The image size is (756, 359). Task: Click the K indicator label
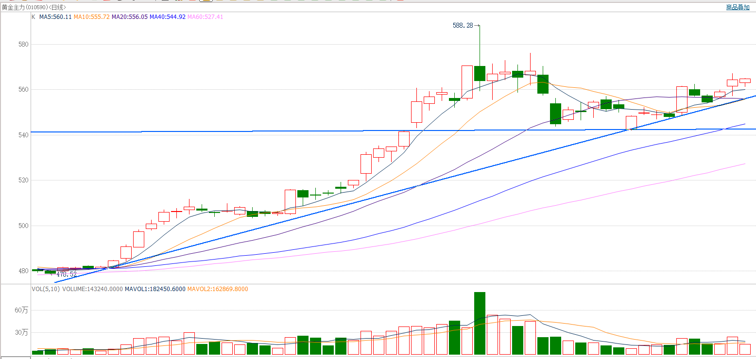coord(34,17)
